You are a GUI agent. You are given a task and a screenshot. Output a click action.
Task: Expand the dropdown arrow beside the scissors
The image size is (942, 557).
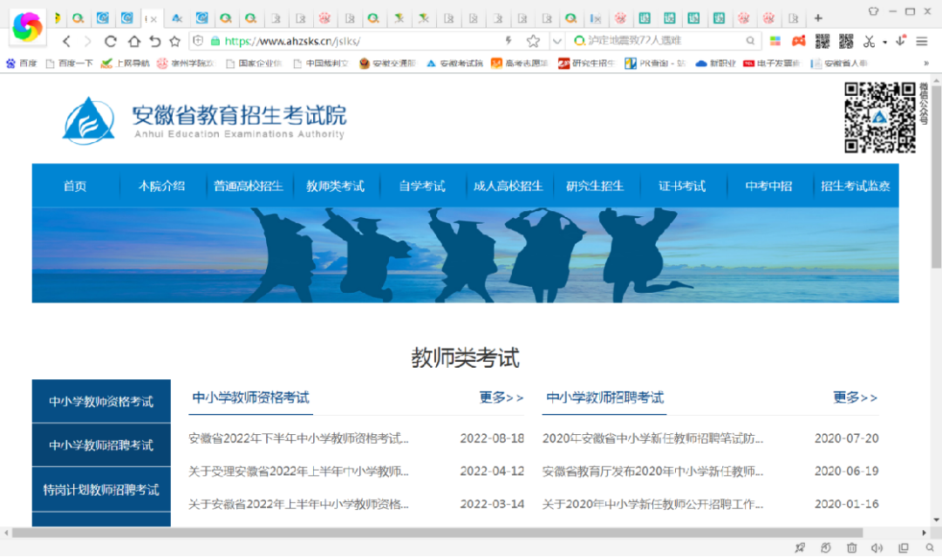tap(884, 42)
